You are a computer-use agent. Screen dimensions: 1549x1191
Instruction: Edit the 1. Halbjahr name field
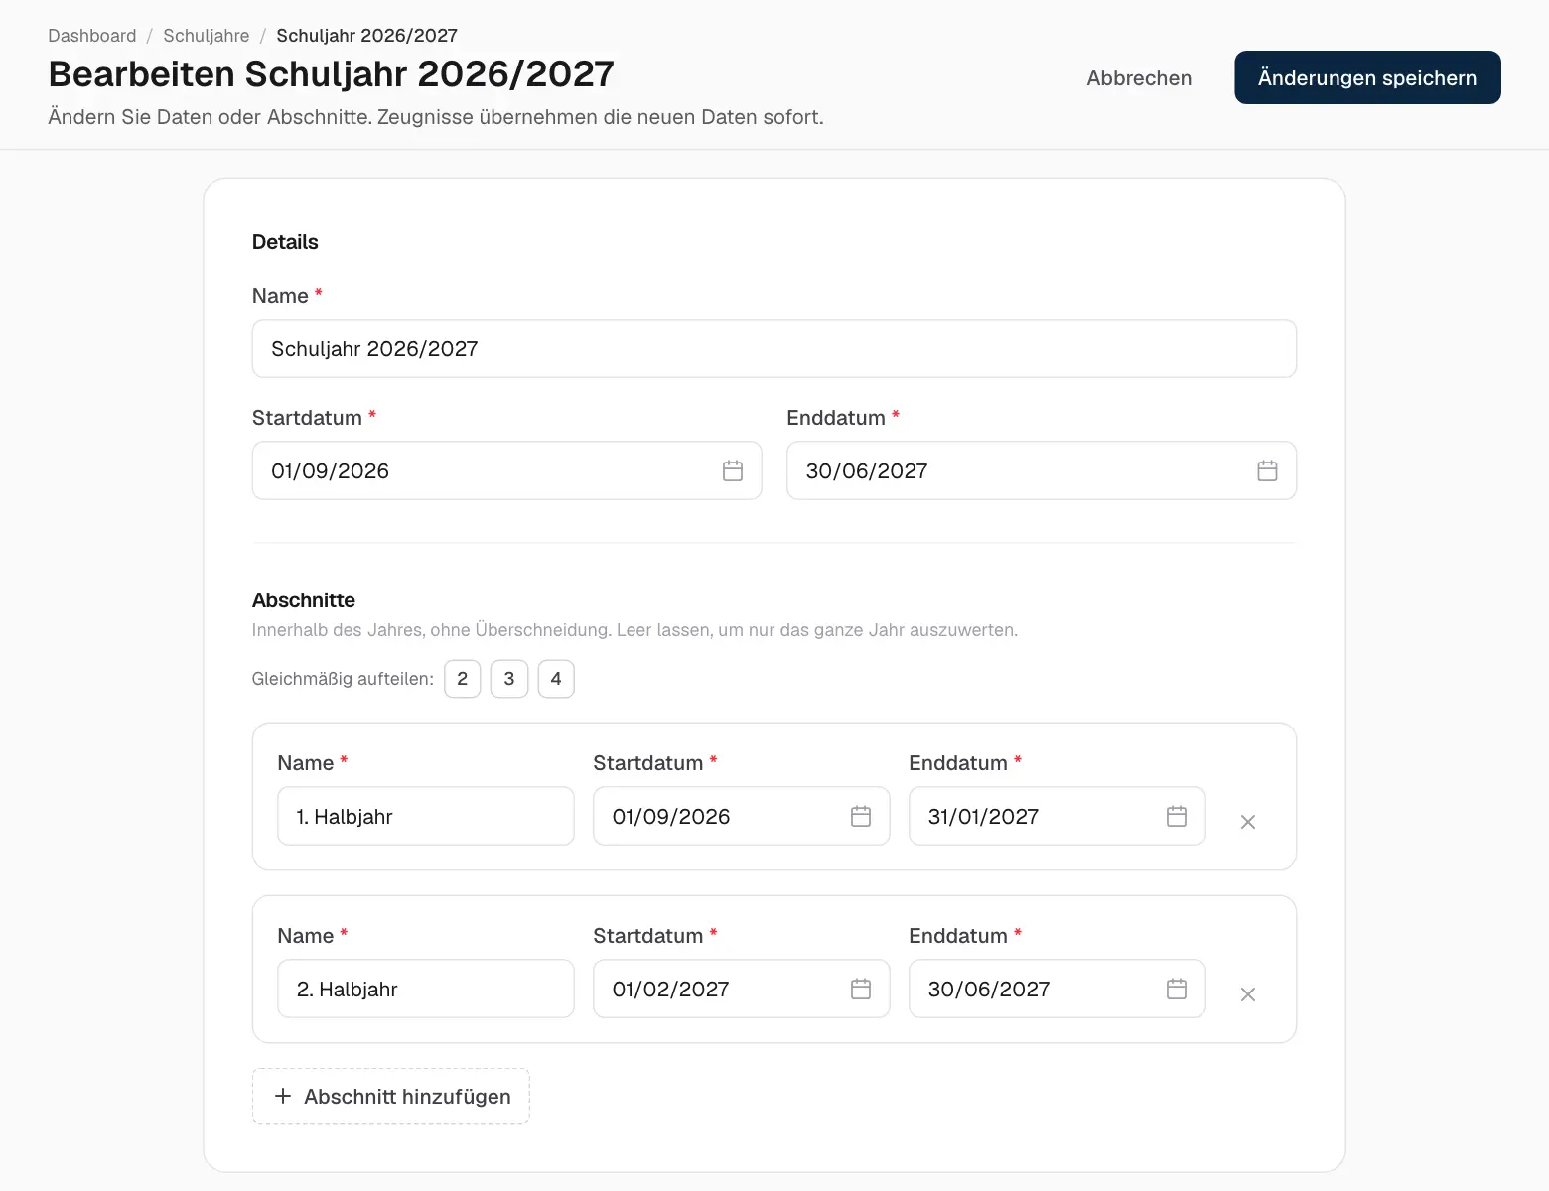[426, 816]
